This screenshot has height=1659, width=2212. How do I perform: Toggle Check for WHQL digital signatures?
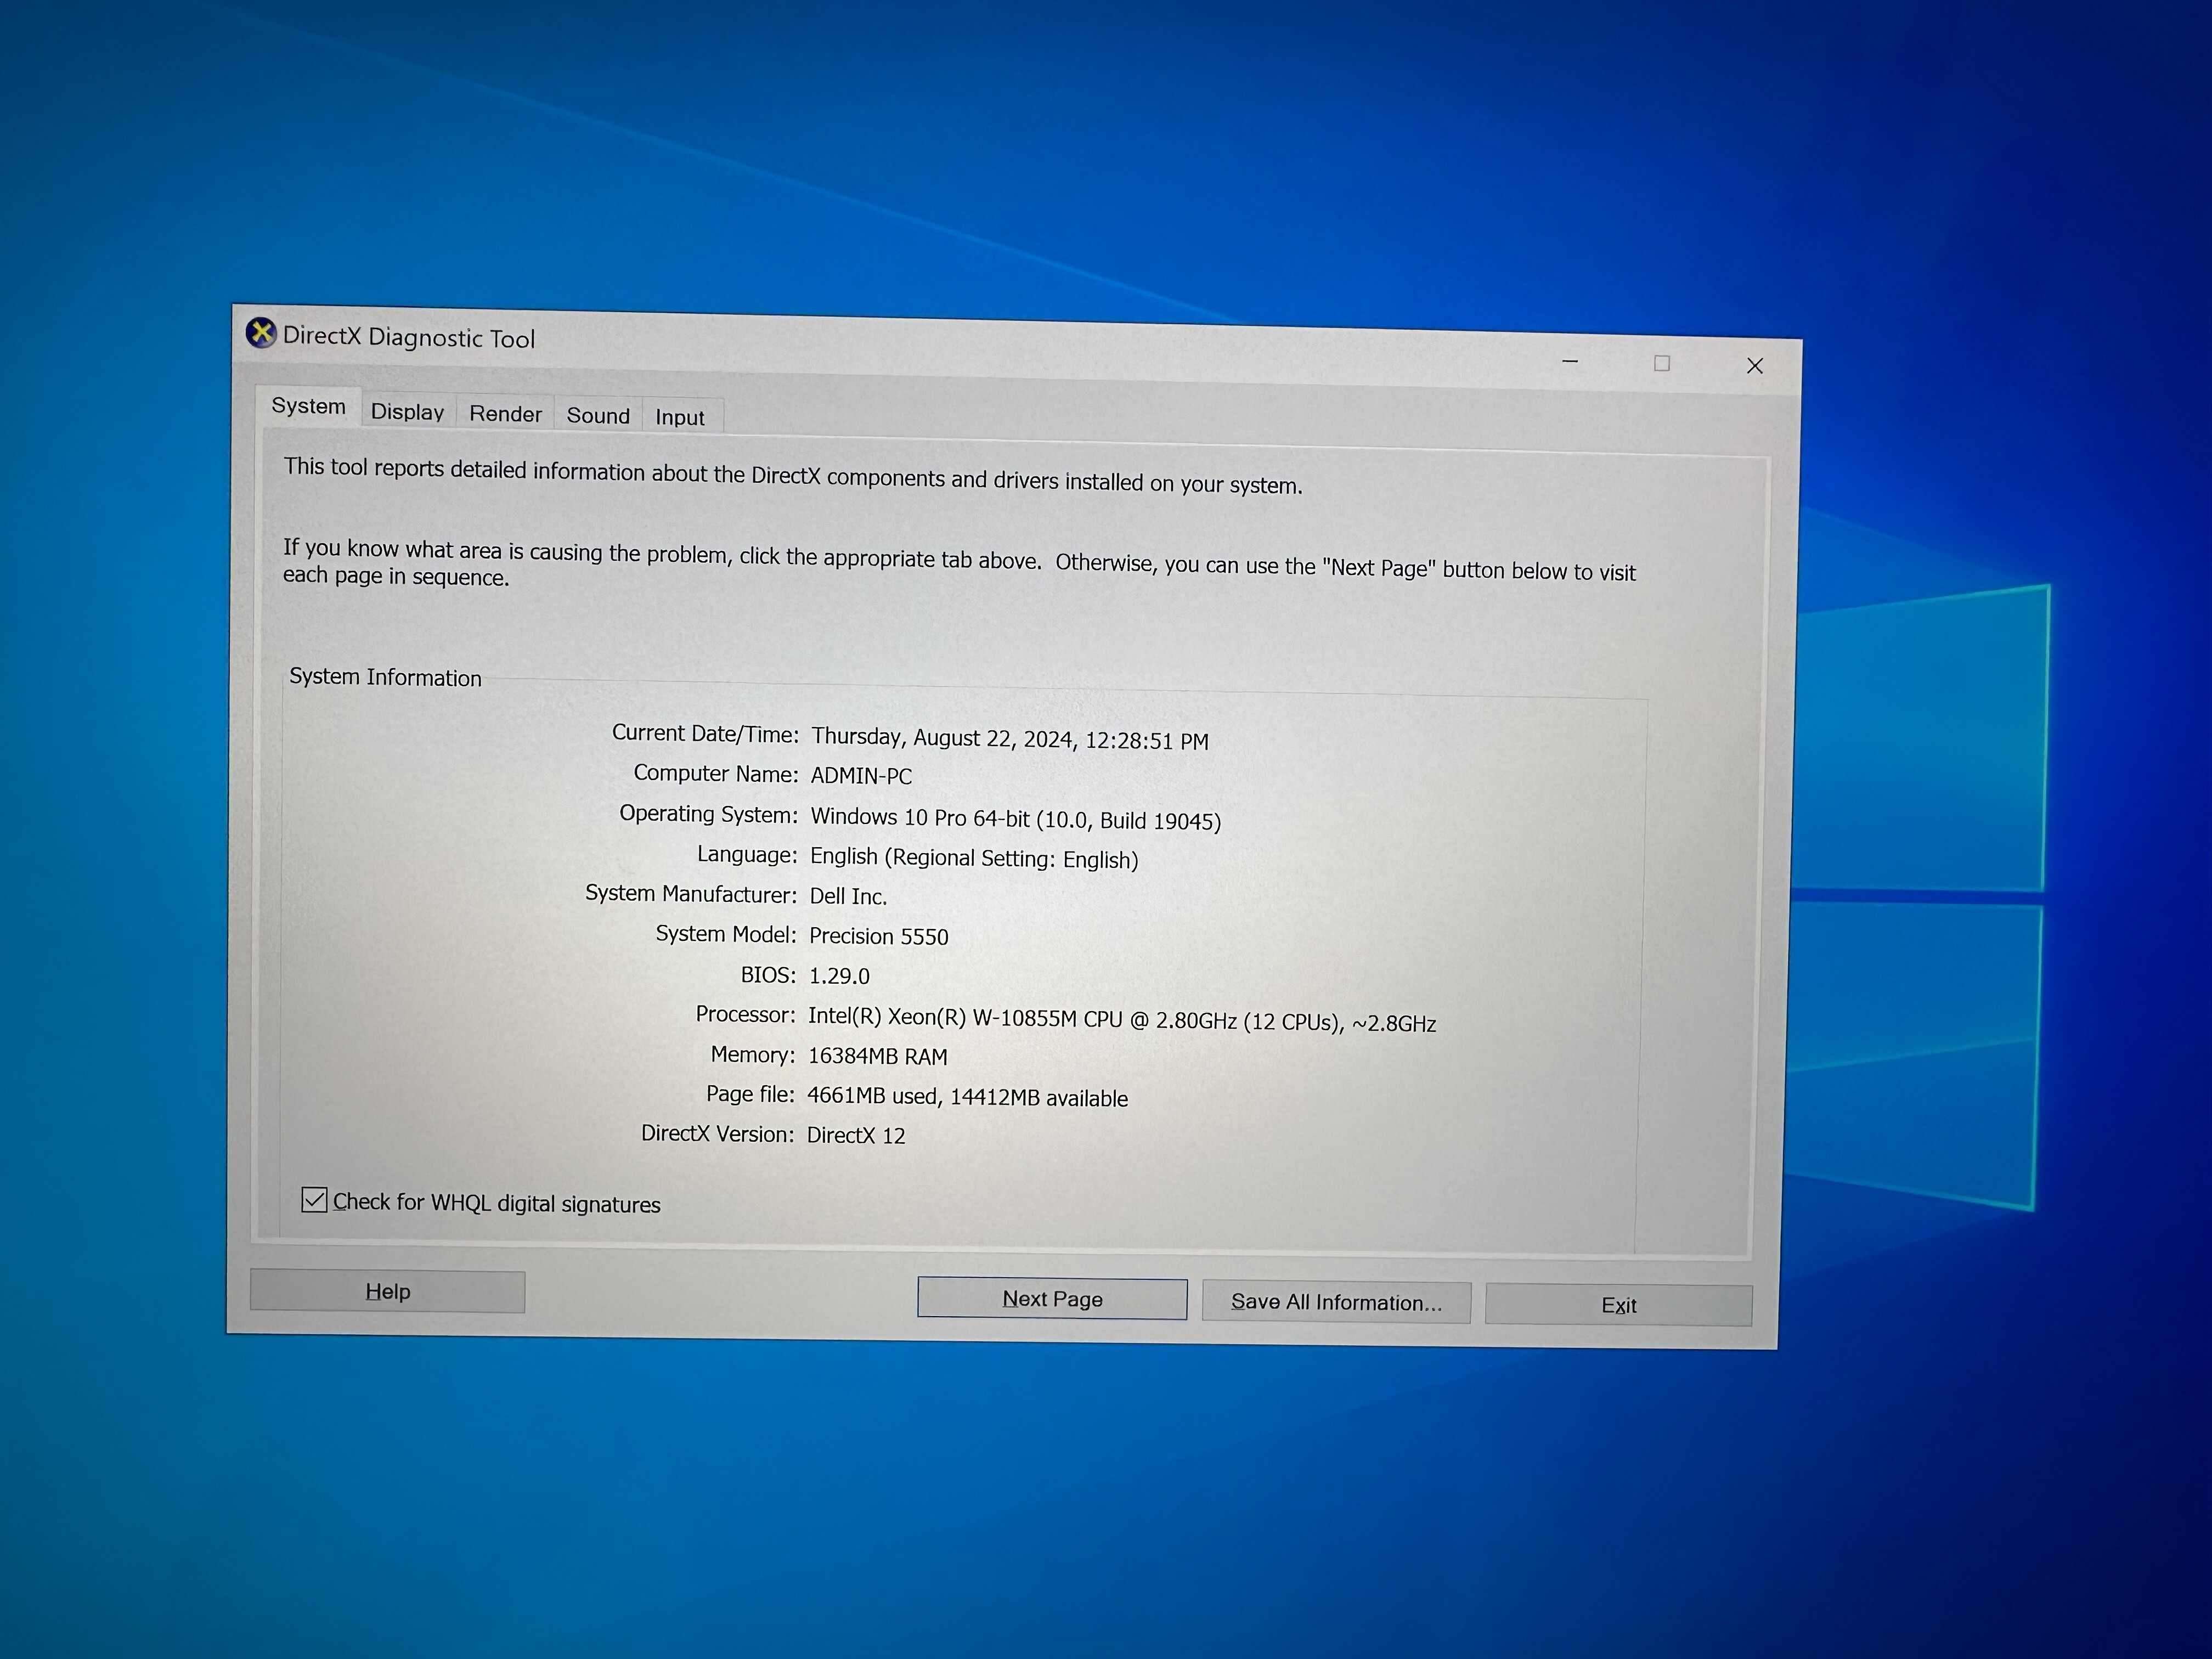click(x=315, y=1200)
